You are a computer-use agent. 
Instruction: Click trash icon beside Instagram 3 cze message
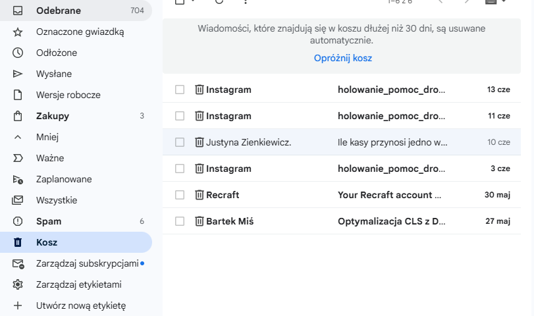click(200, 169)
